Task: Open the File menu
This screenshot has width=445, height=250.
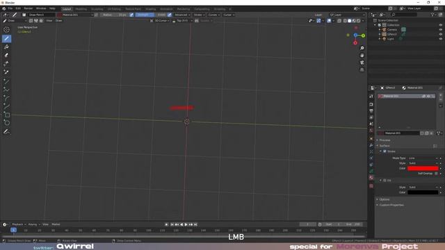Action: click(x=10, y=8)
